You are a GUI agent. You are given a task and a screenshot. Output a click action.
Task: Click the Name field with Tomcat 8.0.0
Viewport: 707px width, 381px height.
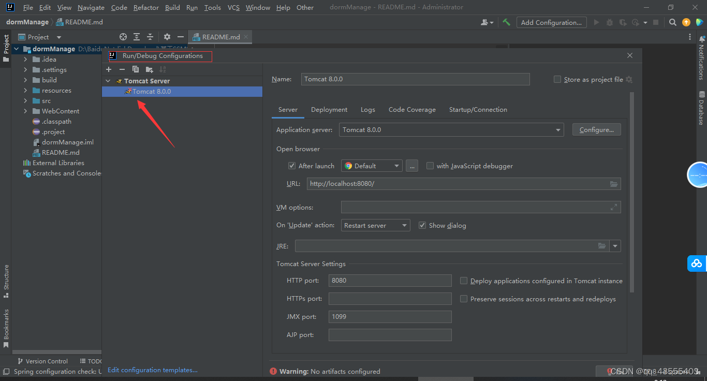click(415, 79)
